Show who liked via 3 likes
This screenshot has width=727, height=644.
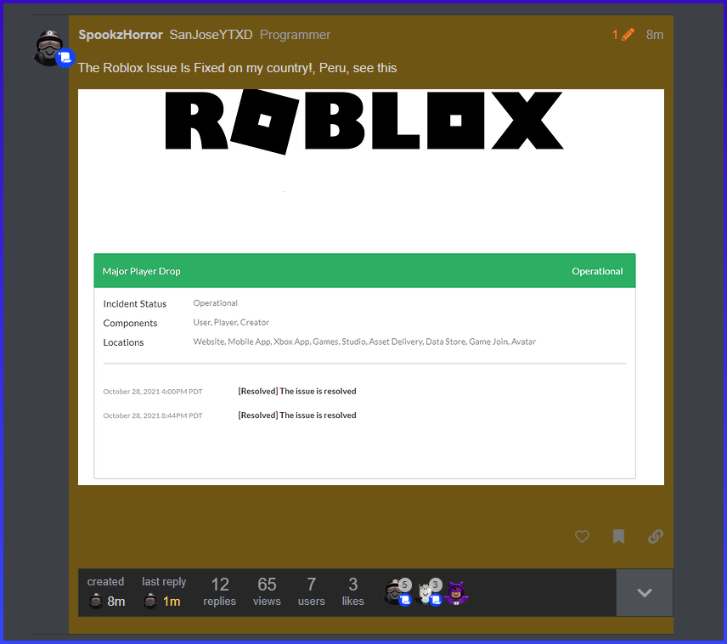pos(352,591)
